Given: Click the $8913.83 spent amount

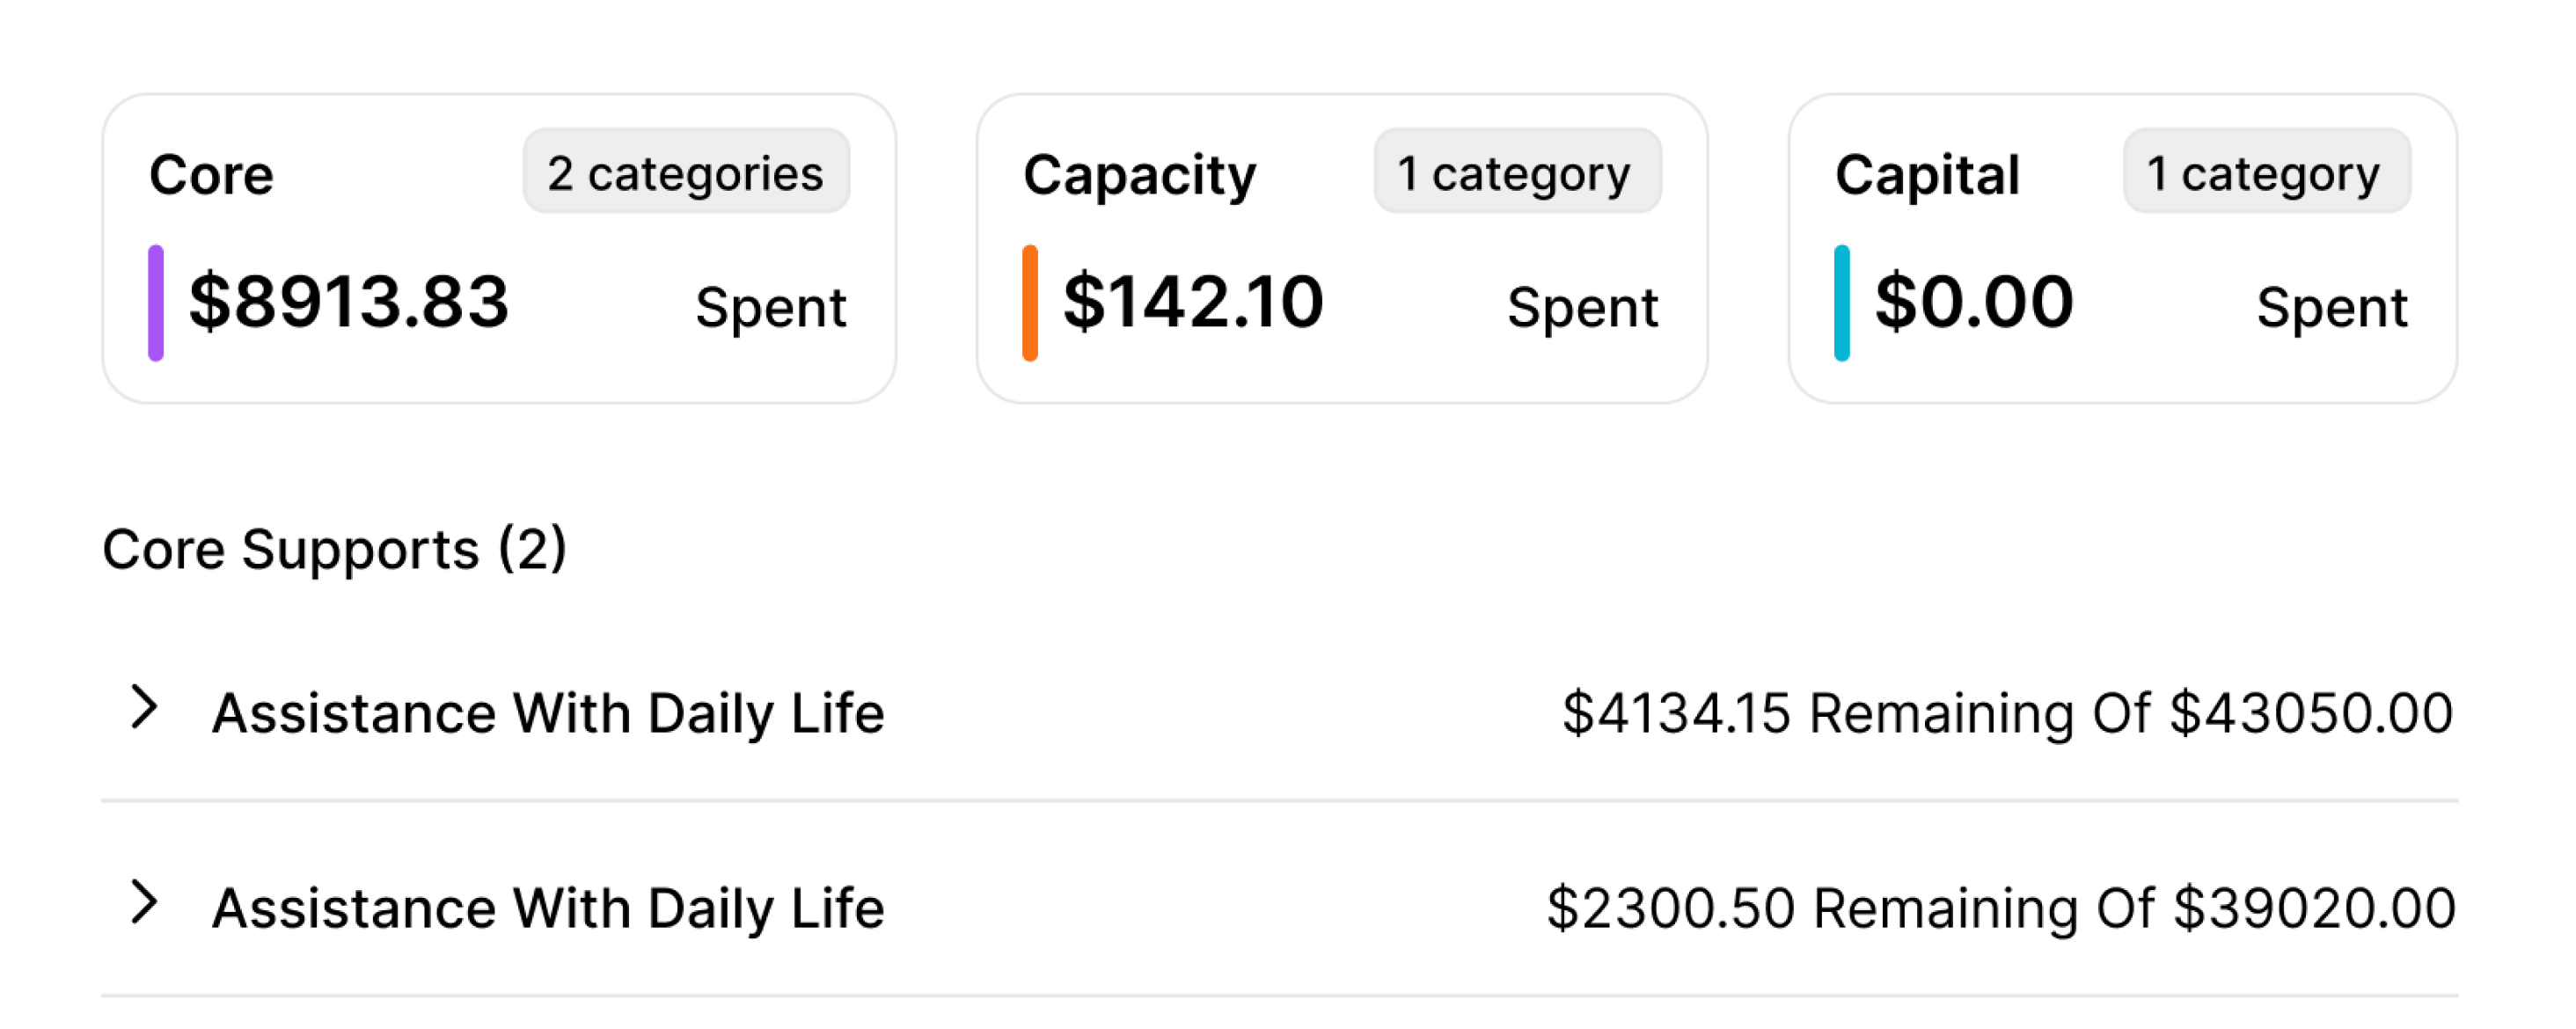Looking at the screenshot, I should [349, 301].
